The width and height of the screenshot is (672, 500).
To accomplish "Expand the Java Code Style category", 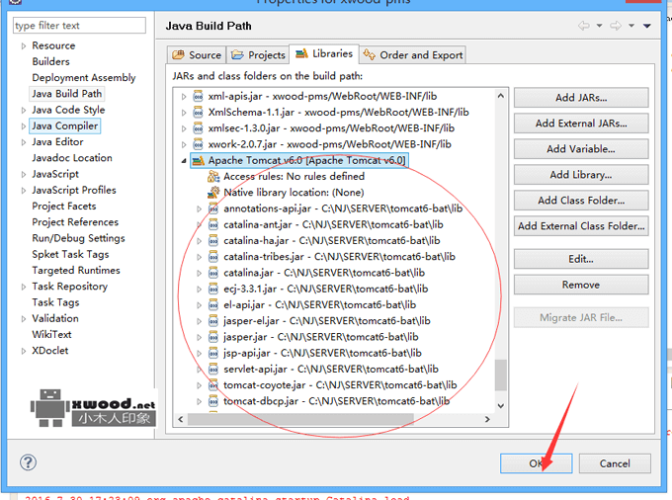I will point(24,110).
